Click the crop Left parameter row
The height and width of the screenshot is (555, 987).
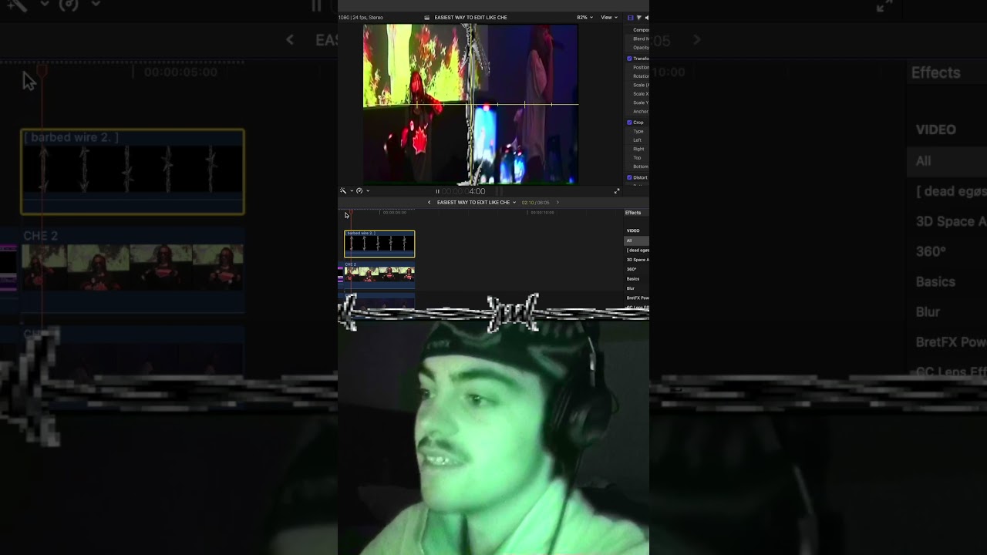tap(638, 140)
